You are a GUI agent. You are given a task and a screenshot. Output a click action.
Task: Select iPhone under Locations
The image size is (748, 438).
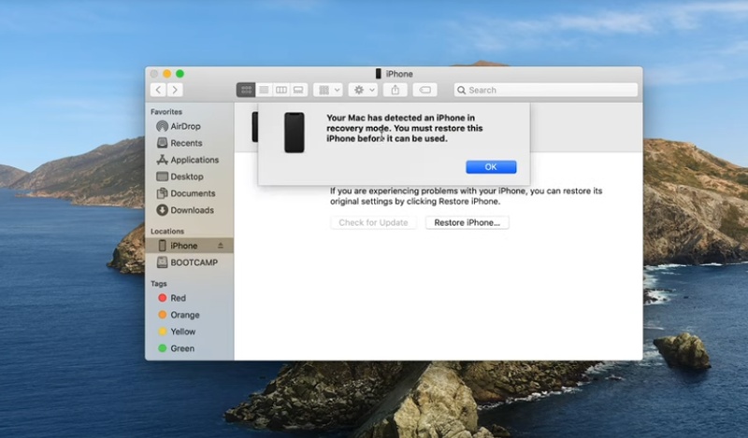click(x=190, y=246)
